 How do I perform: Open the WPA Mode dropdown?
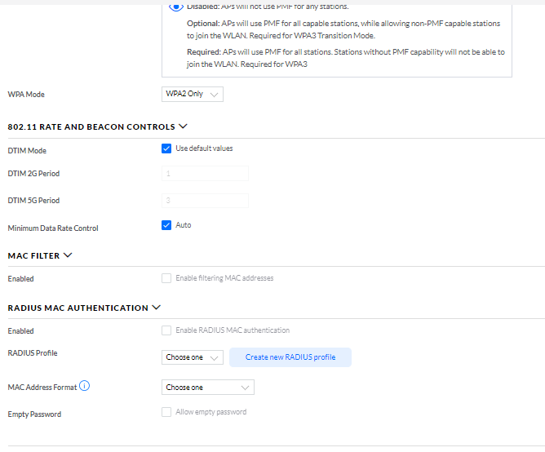[193, 95]
